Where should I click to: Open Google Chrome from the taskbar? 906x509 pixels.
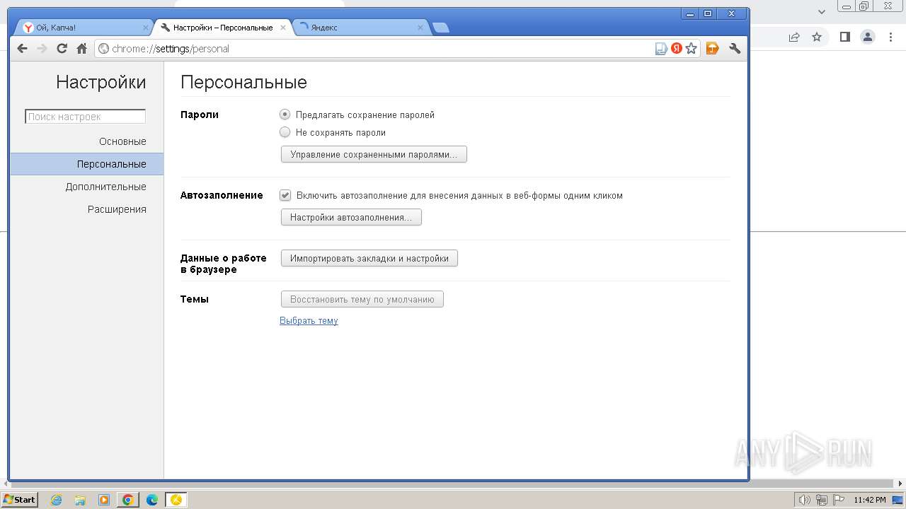[x=128, y=500]
